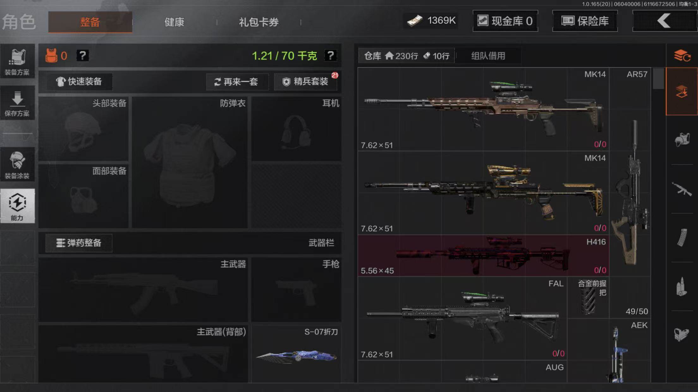Select the FAL rifle in warehouse
Screen dimensions: 698x392
pyautogui.click(x=462, y=319)
